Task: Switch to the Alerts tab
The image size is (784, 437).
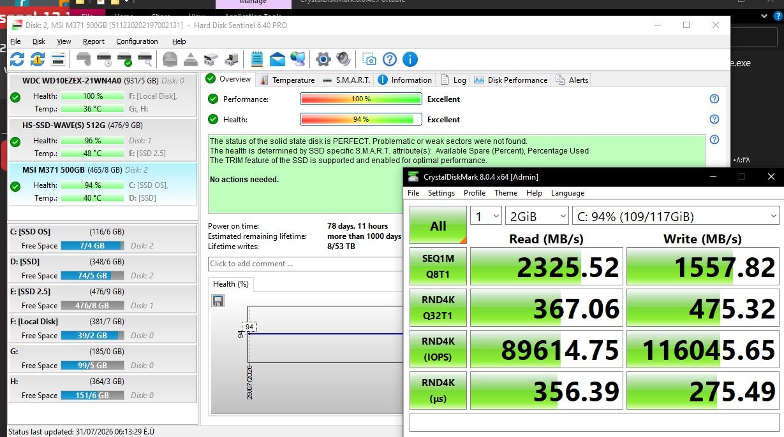Action: tap(572, 80)
